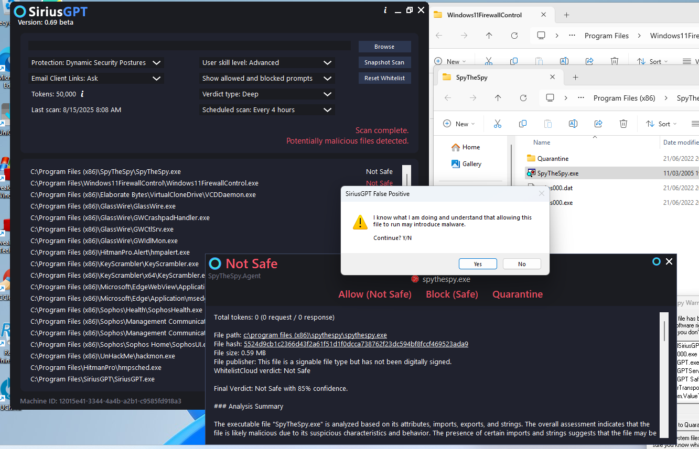
Task: Click the Reset Whitelist button
Action: 384,78
